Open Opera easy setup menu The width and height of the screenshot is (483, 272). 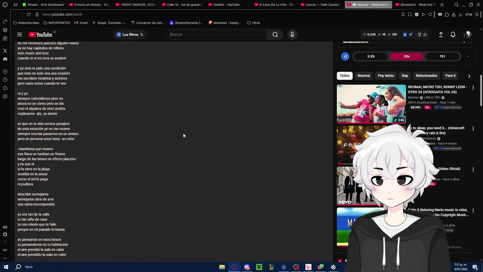[x=477, y=14]
